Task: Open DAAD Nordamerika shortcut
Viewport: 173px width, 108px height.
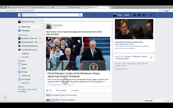Action: click(x=30, y=46)
